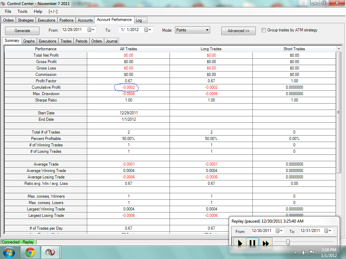Viewport: 346px width, 259px height.
Task: Click the NinjaTrader logo in title bar
Action: point(3,3)
